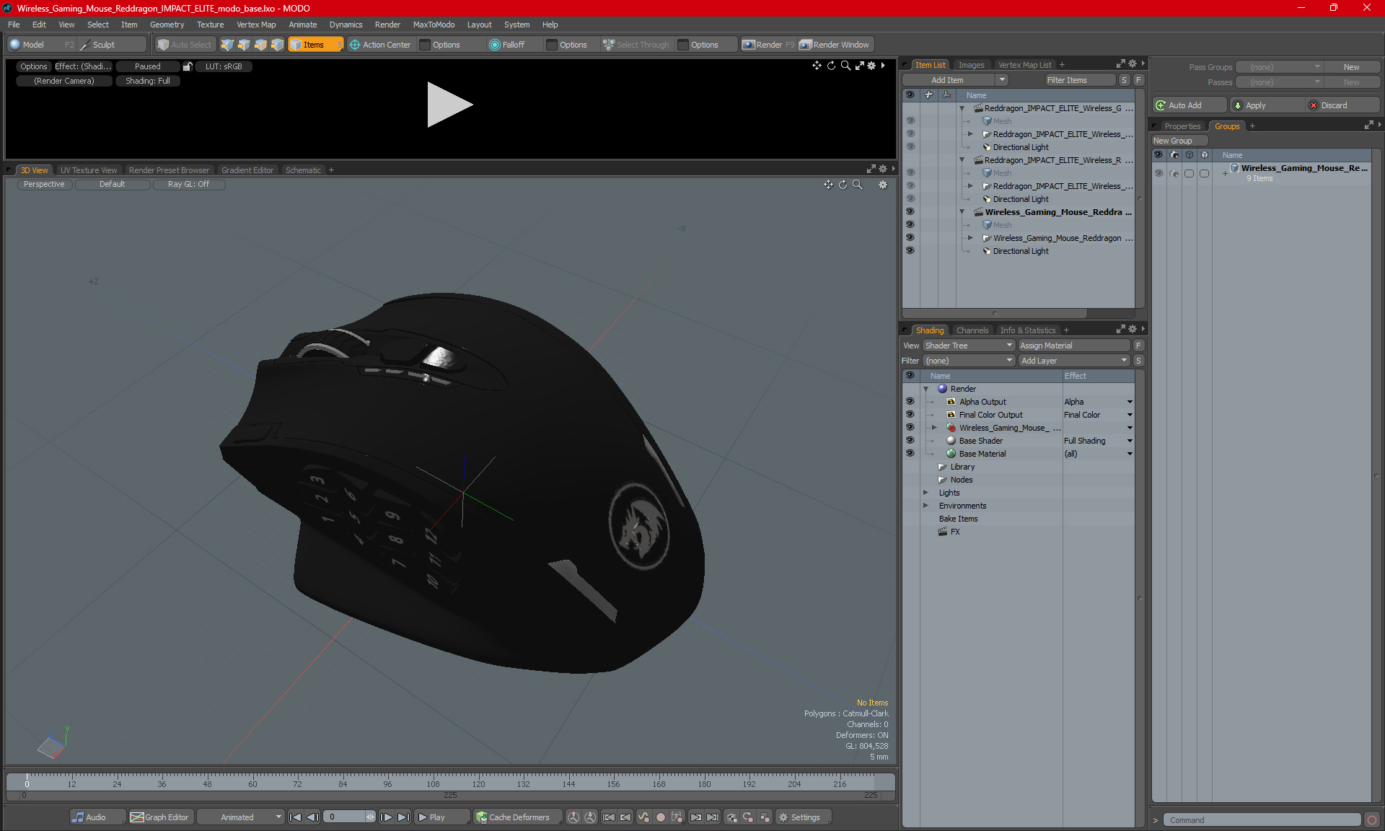Viewport: 1385px width, 831px height.
Task: Click the current frame number field
Action: [345, 817]
